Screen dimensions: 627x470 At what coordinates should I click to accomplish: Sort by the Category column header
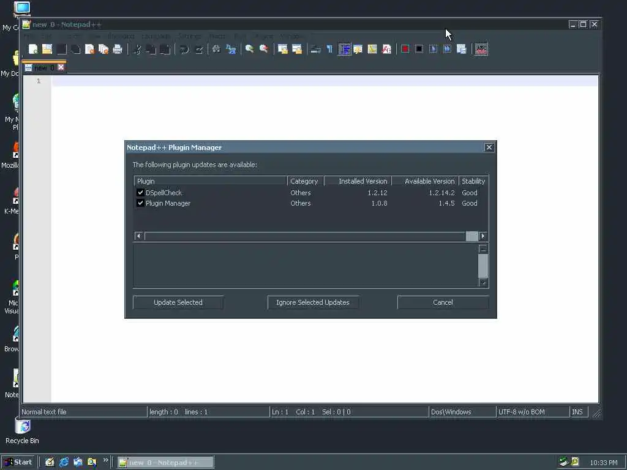[306, 181]
